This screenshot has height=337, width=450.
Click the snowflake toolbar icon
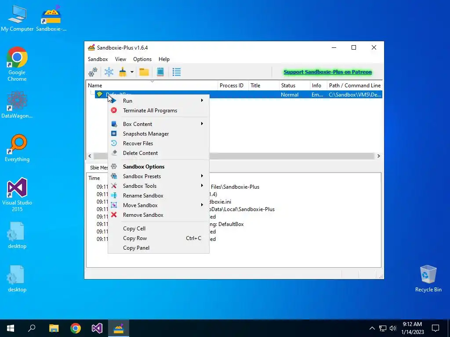(109, 72)
